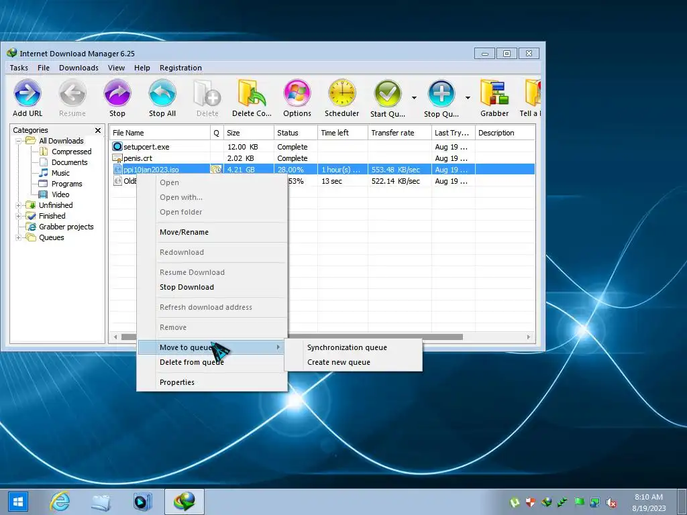Screen dimensions: 687x515
Task: Click the IDM taskbar button
Action: tap(184, 502)
